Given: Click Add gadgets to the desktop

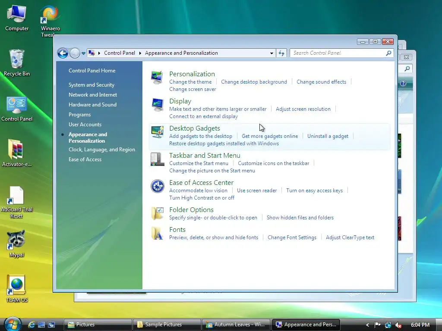Looking at the screenshot, I should click(201, 136).
